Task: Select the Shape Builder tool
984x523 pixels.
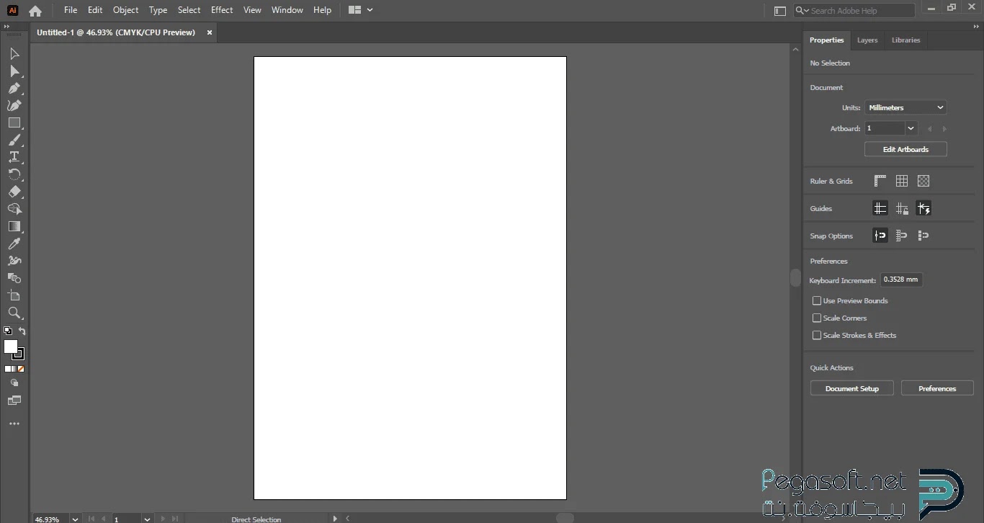Action: pyautogui.click(x=14, y=209)
